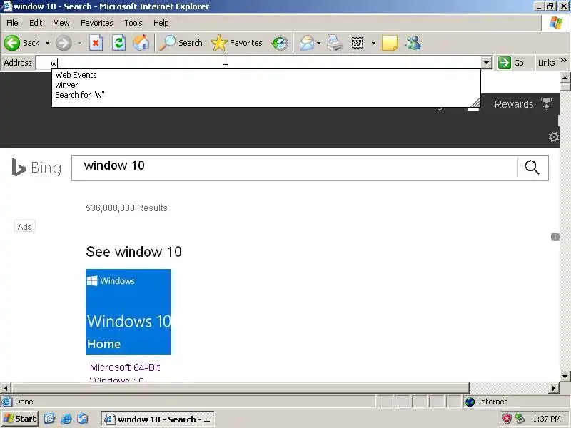
Task: Open the Windows 10 Home product image
Action: click(128, 312)
